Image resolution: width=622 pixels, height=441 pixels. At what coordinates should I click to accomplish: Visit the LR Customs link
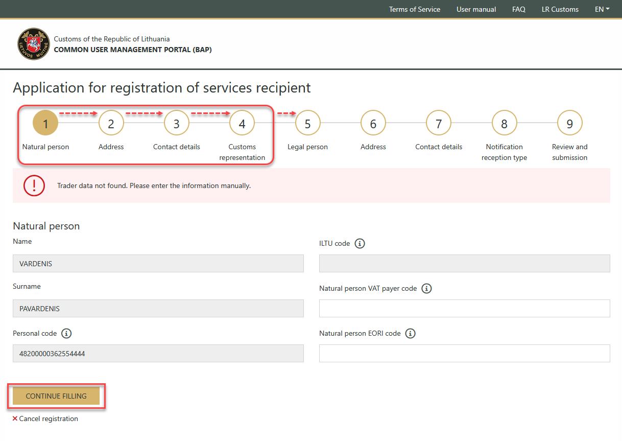click(x=560, y=9)
